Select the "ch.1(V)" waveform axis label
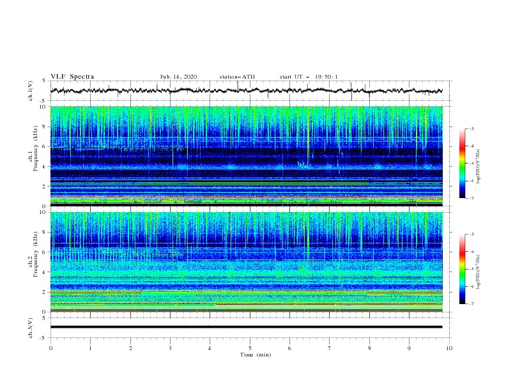Viewport: 506px width, 391px height. coord(31,91)
